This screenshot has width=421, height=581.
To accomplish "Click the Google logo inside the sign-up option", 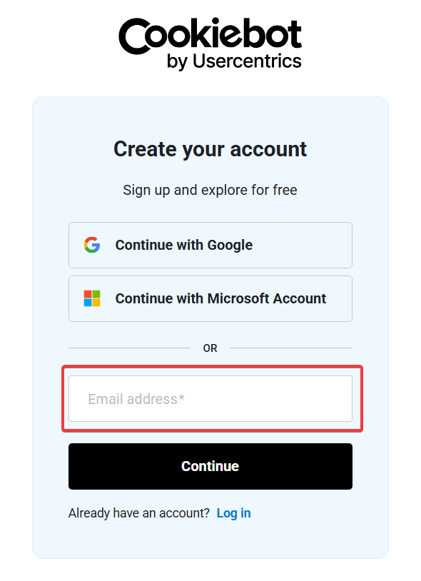I will tap(92, 245).
